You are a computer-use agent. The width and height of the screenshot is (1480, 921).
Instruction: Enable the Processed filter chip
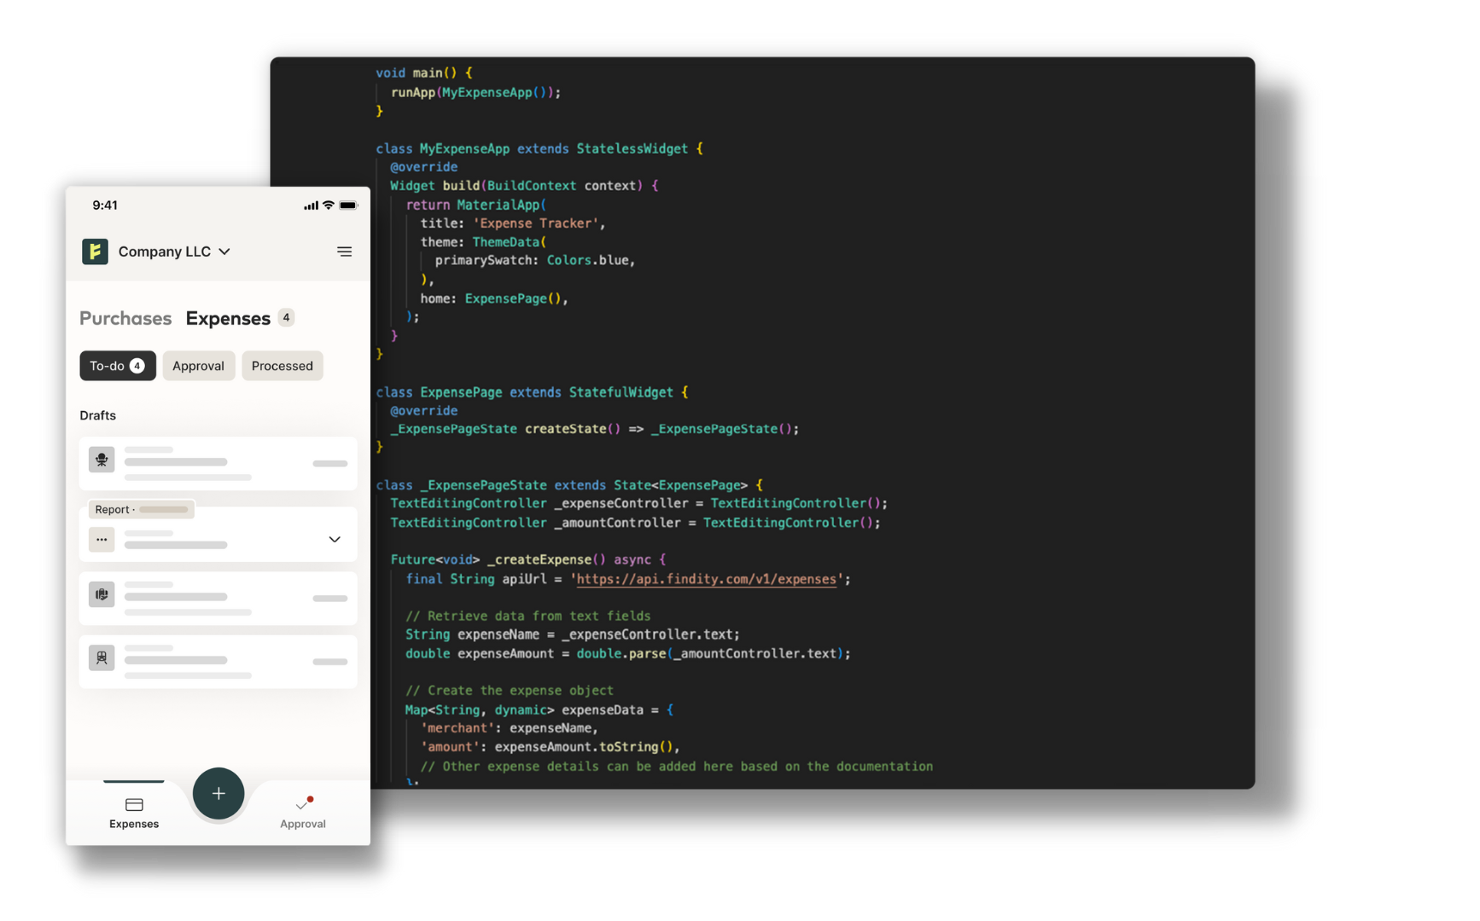[282, 365]
